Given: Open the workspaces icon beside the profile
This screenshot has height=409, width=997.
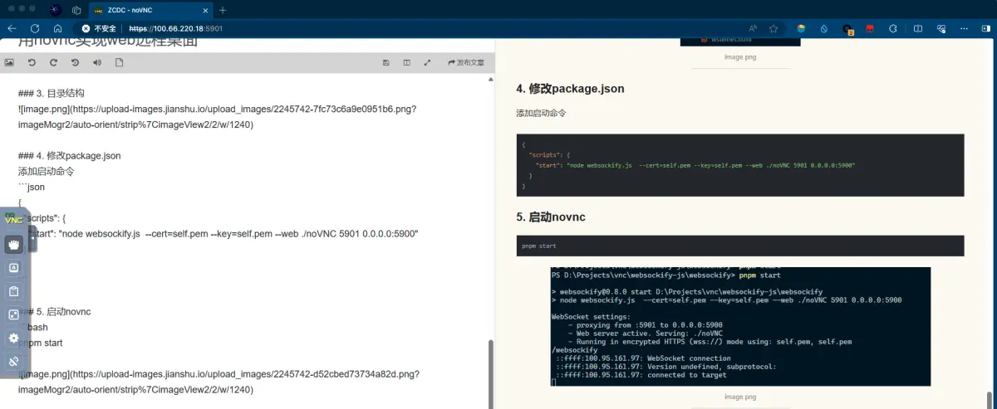Looking at the screenshot, I should [x=76, y=10].
